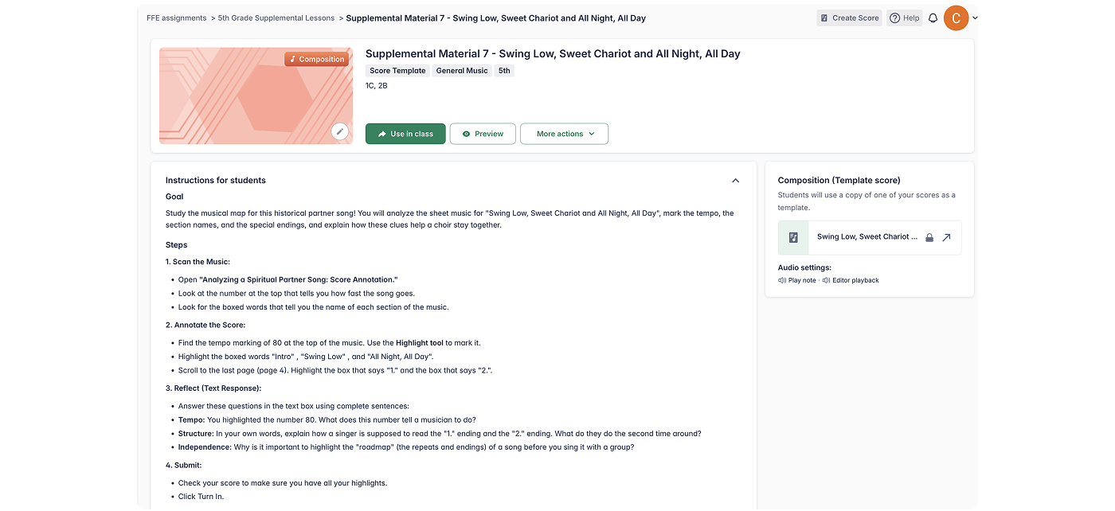Click the Composition badge on thumbnail

tap(316, 59)
